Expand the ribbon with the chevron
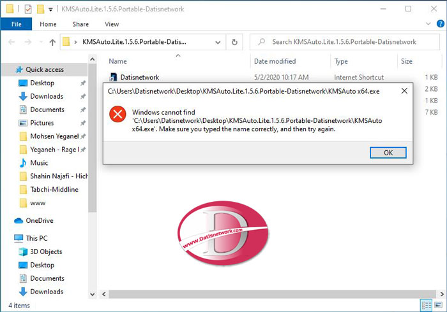The image size is (447, 312). click(x=428, y=24)
